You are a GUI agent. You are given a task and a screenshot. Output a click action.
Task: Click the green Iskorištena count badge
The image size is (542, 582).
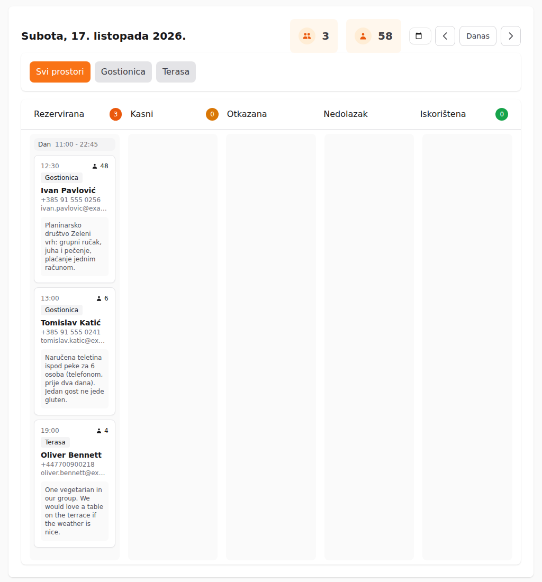502,114
